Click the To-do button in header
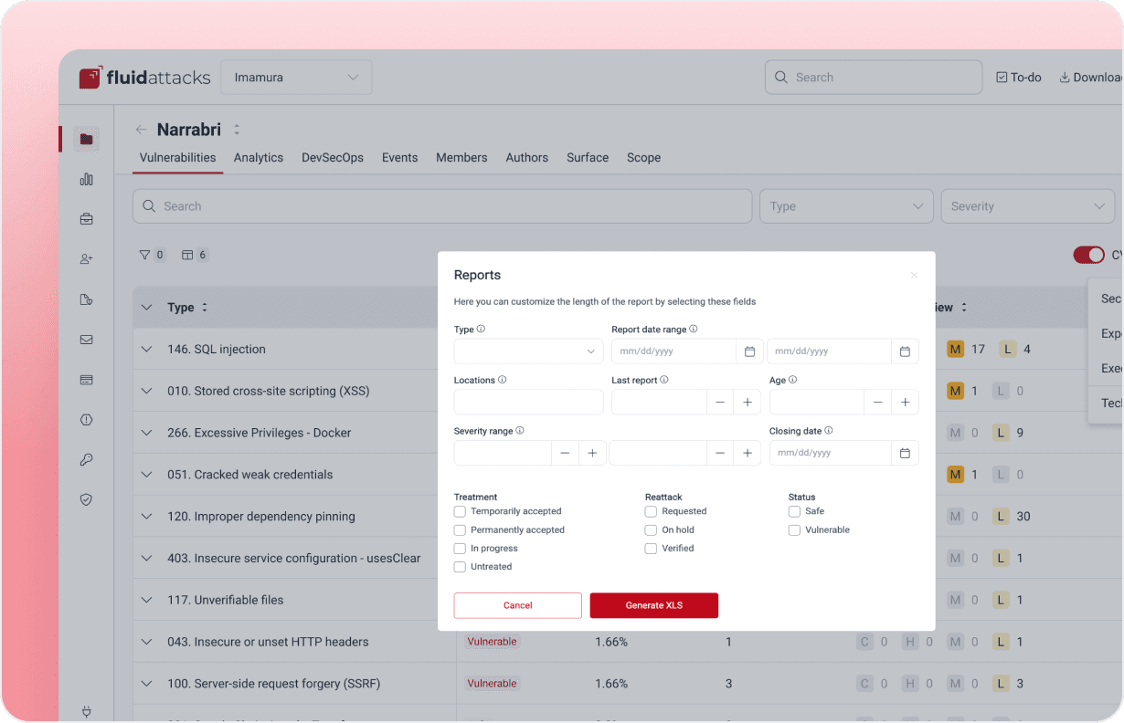Viewport: 1124px width, 723px height. click(x=1019, y=78)
